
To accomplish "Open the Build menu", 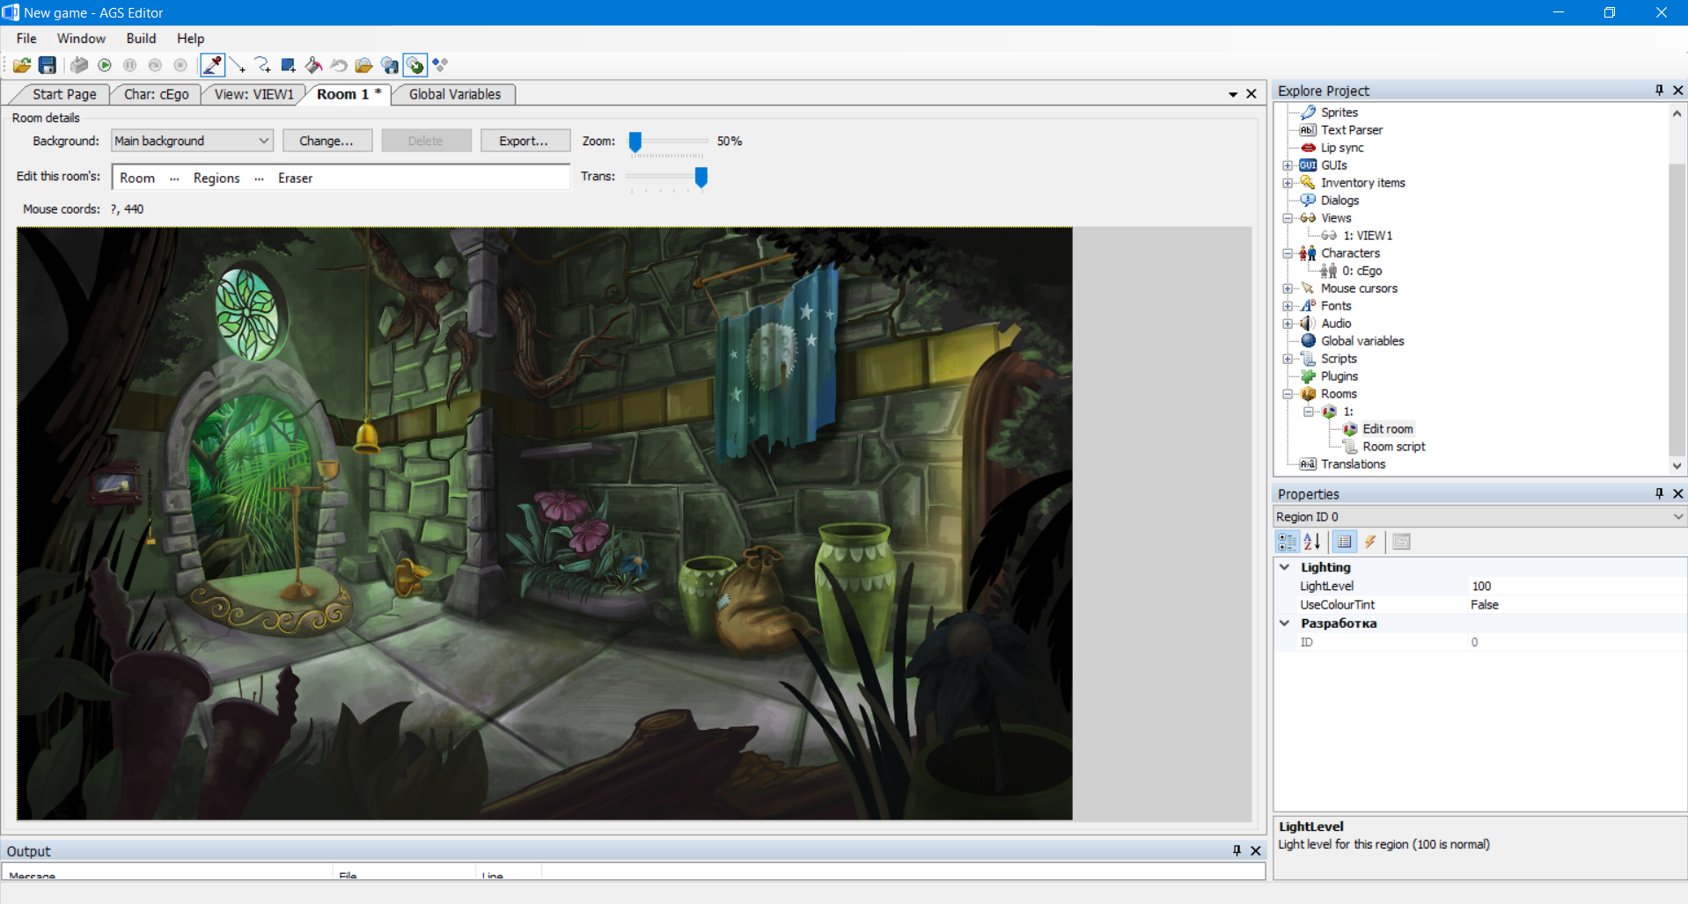I will tap(141, 39).
